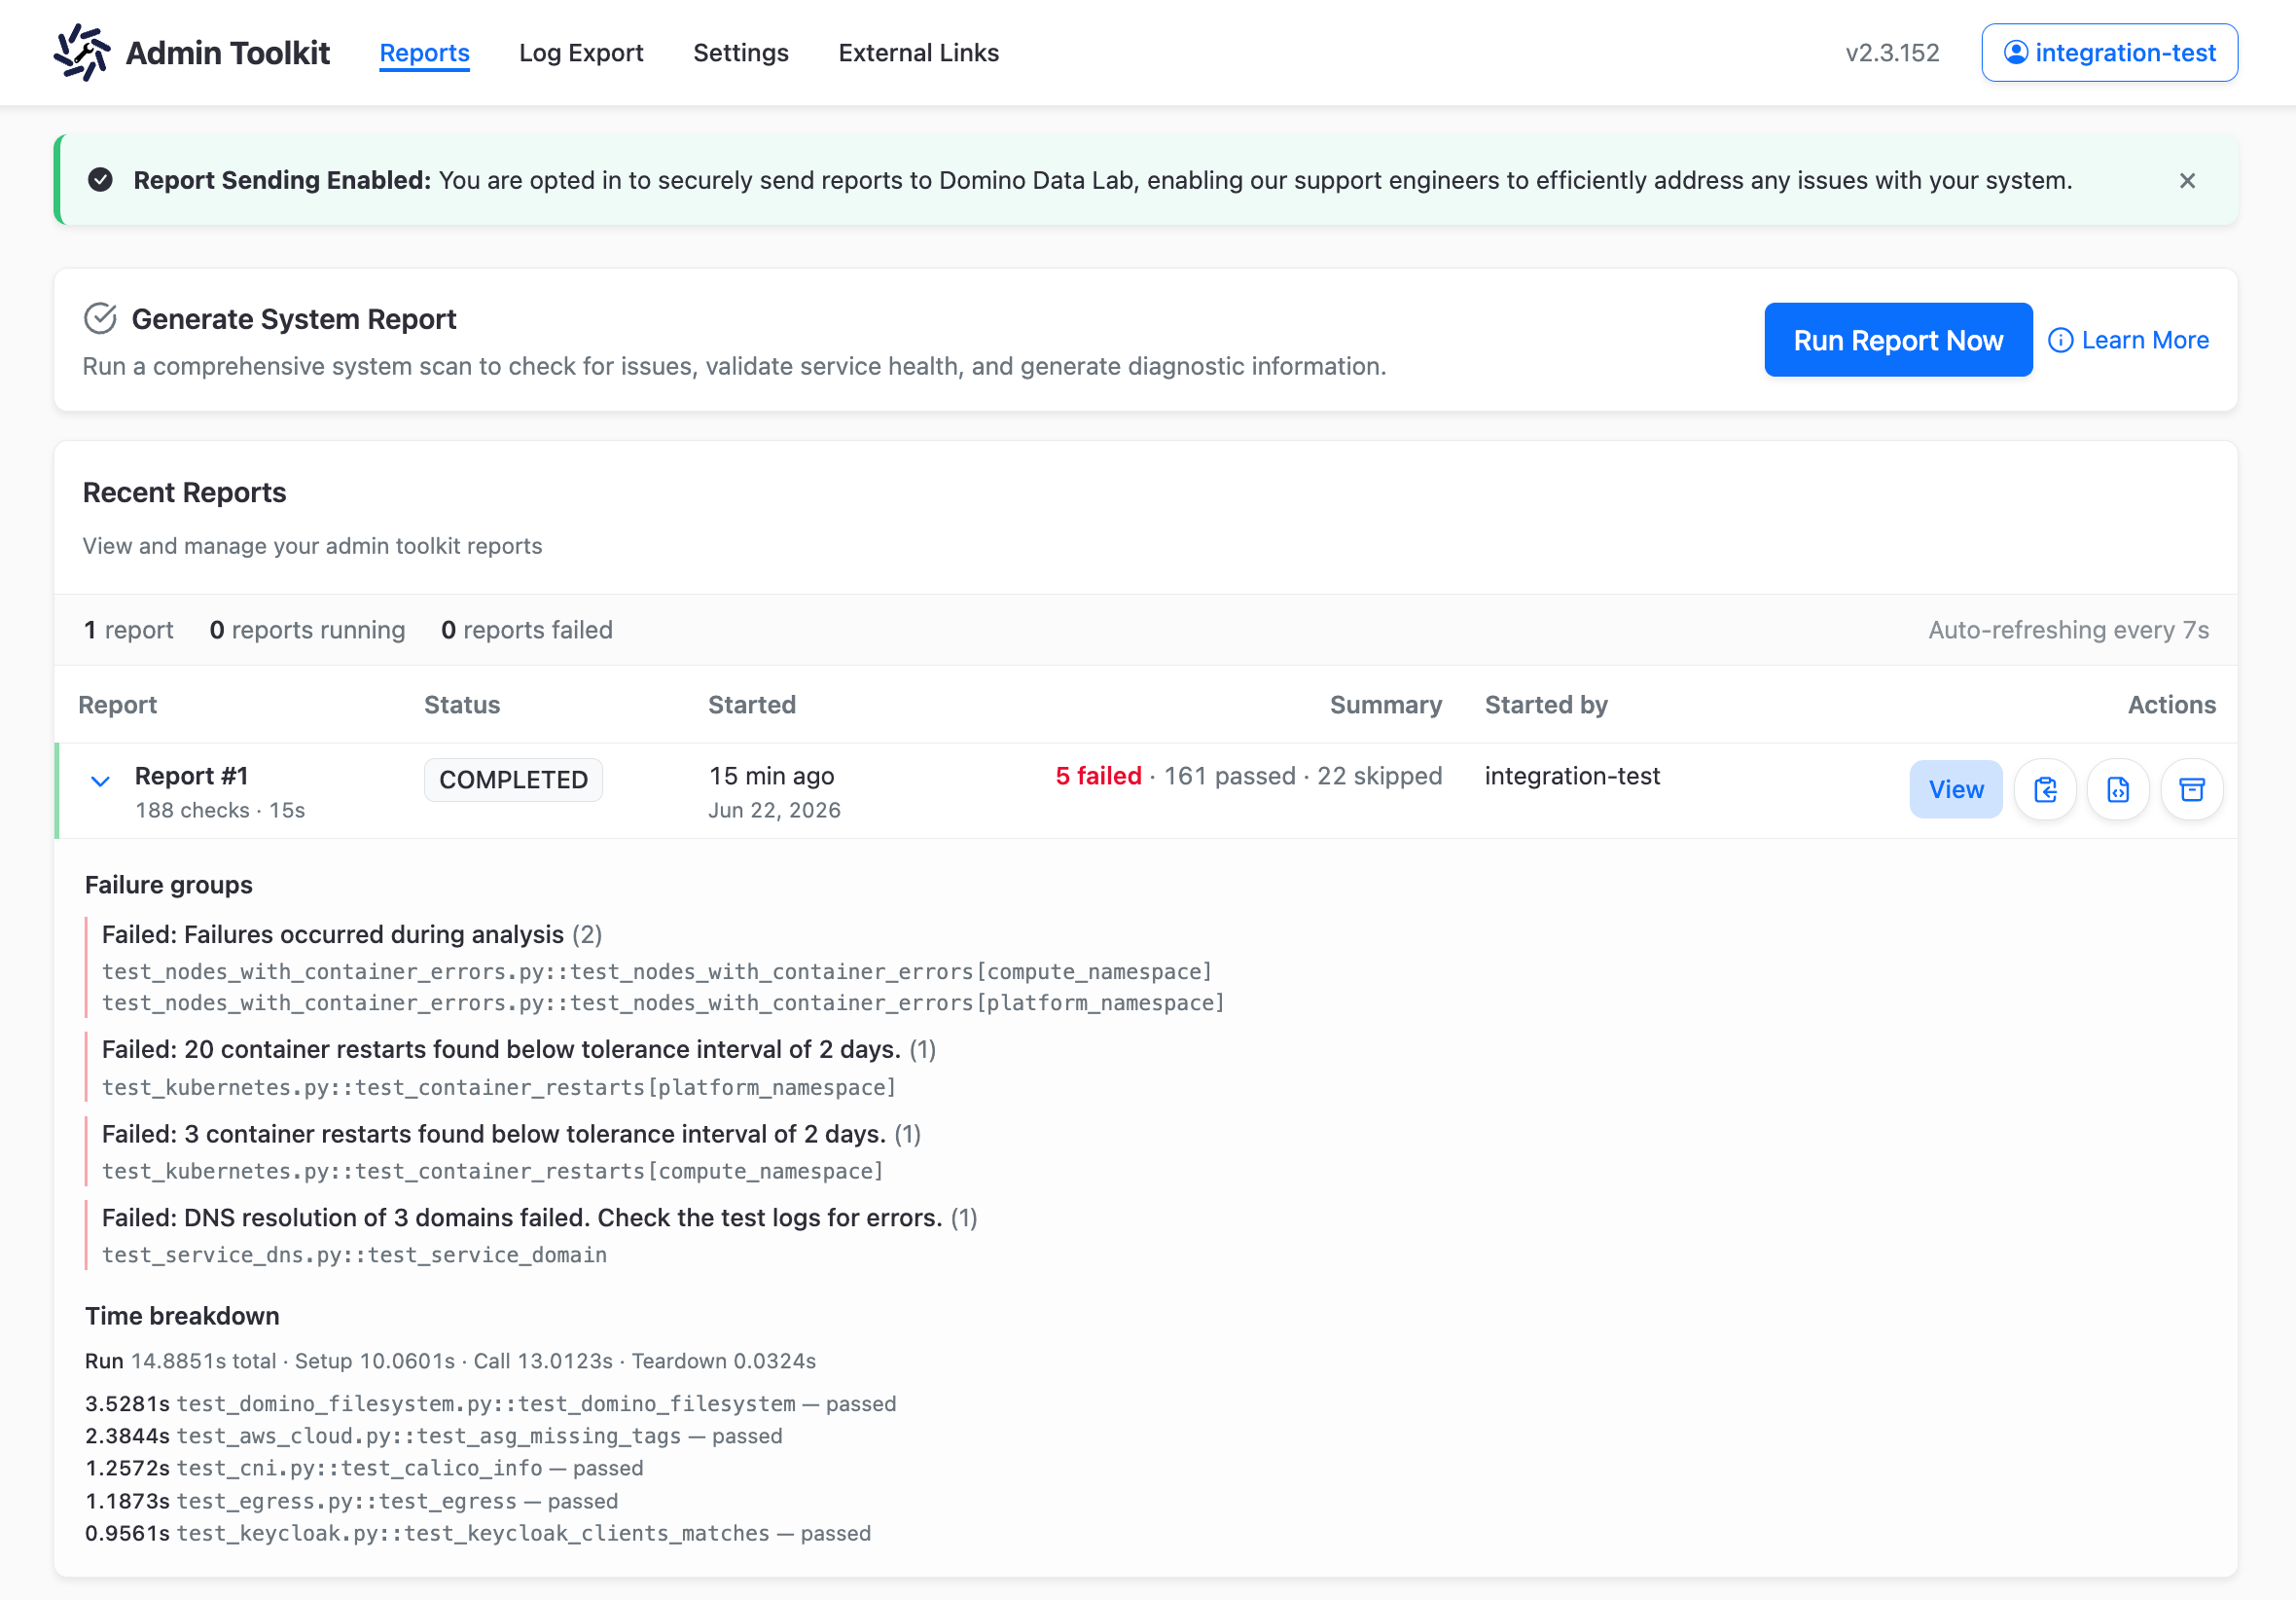Collapse the Report #1 row chevron

click(100, 782)
